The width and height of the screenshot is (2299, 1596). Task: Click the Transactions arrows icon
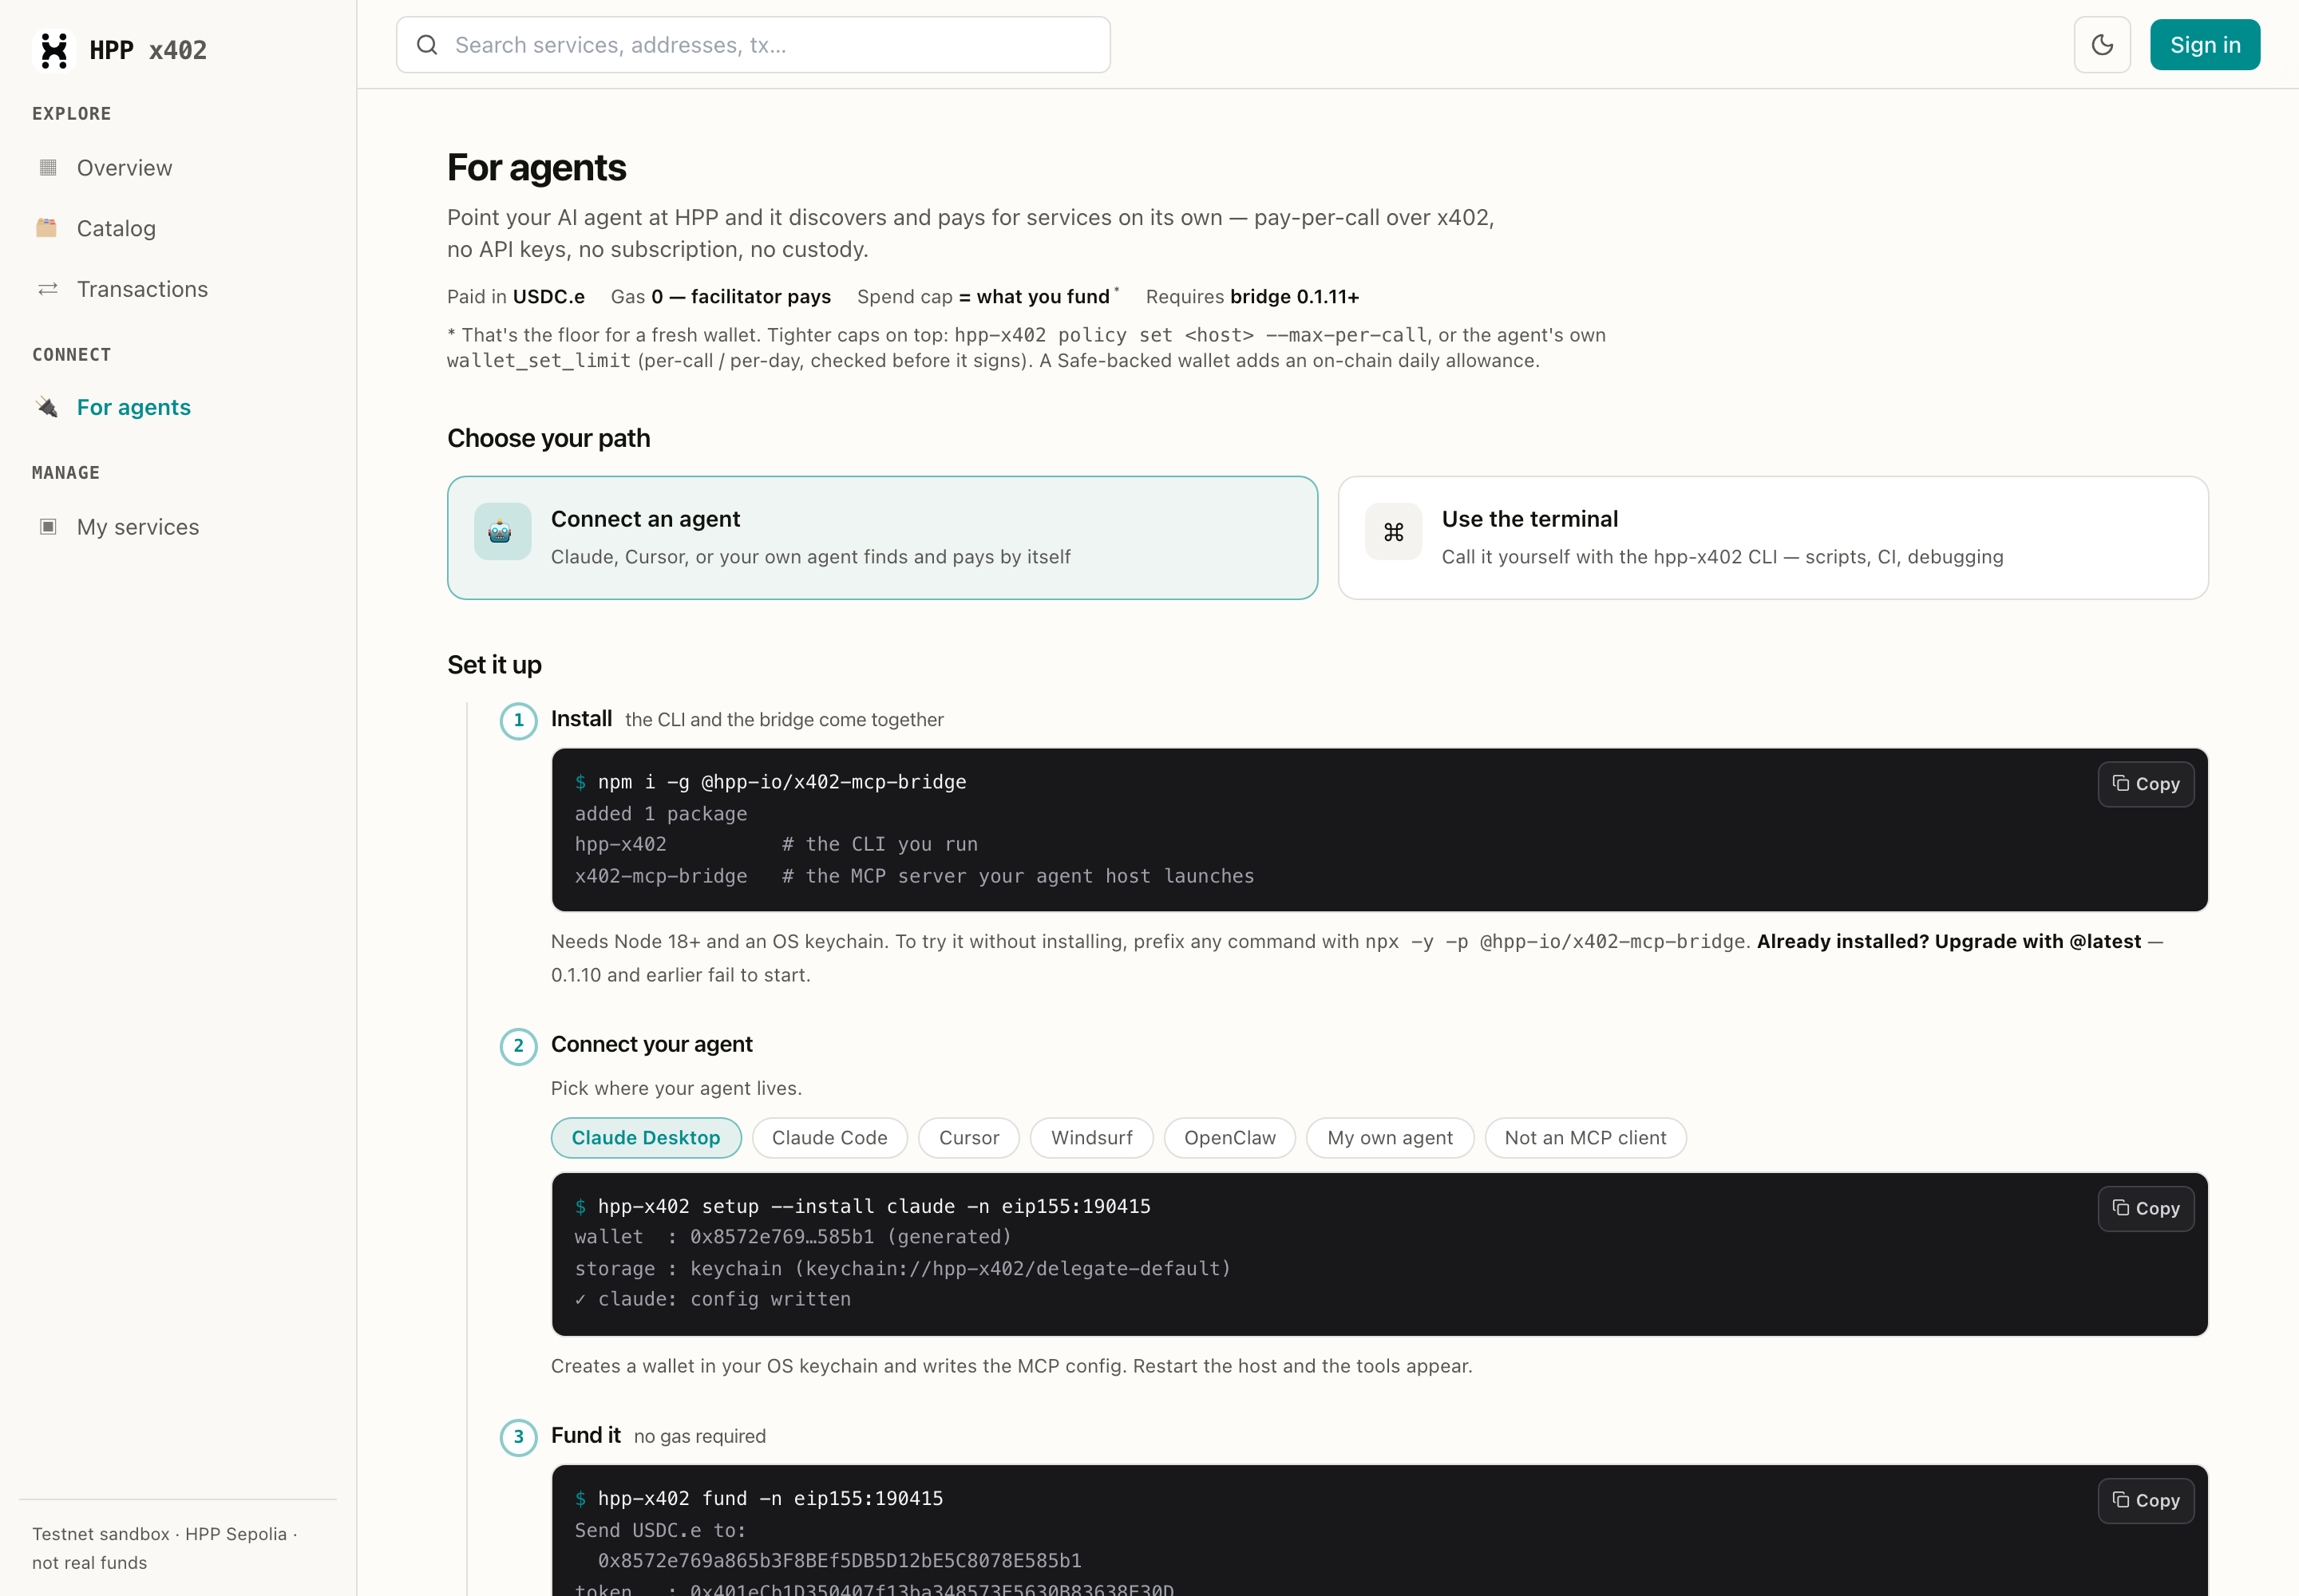[47, 289]
